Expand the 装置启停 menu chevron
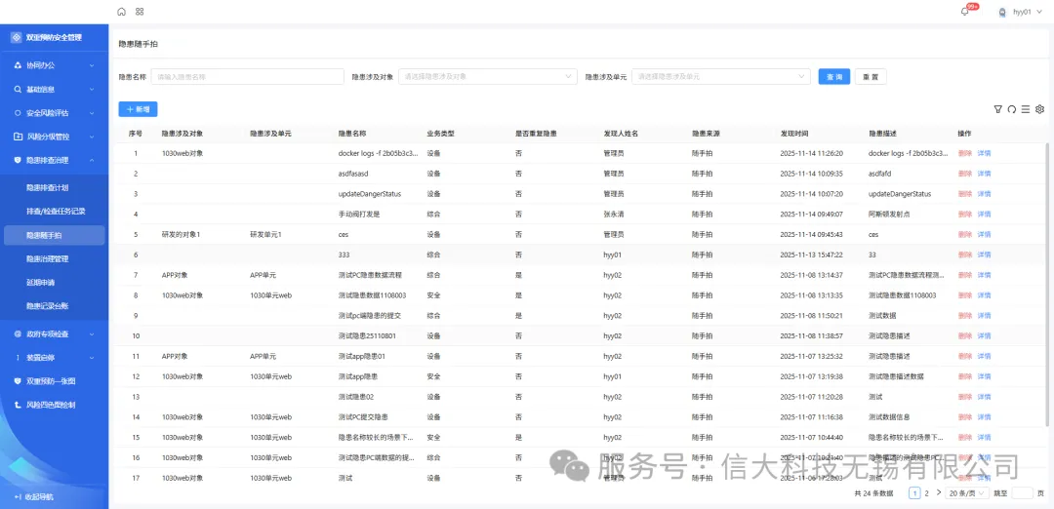The height and width of the screenshot is (509, 1054). [x=92, y=357]
